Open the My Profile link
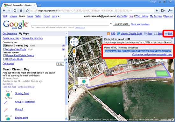 122,16
